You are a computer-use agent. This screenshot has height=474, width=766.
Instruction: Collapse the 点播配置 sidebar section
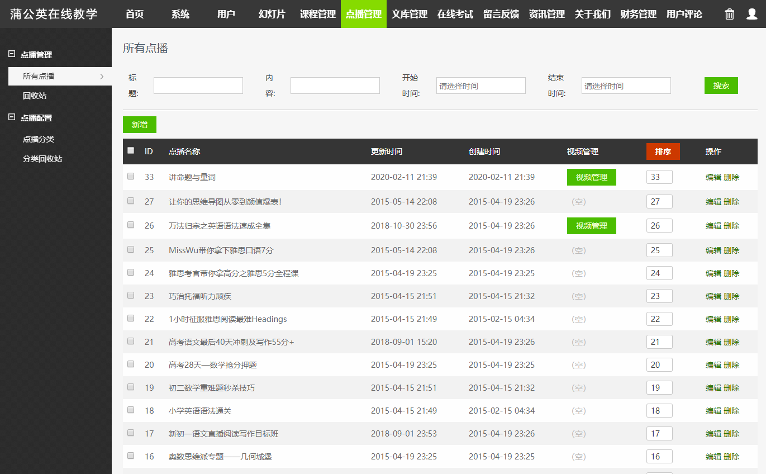pyautogui.click(x=12, y=117)
